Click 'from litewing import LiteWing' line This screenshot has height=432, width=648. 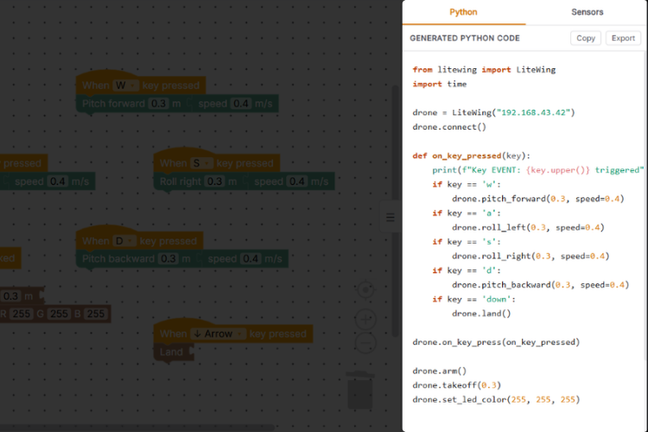[484, 69]
